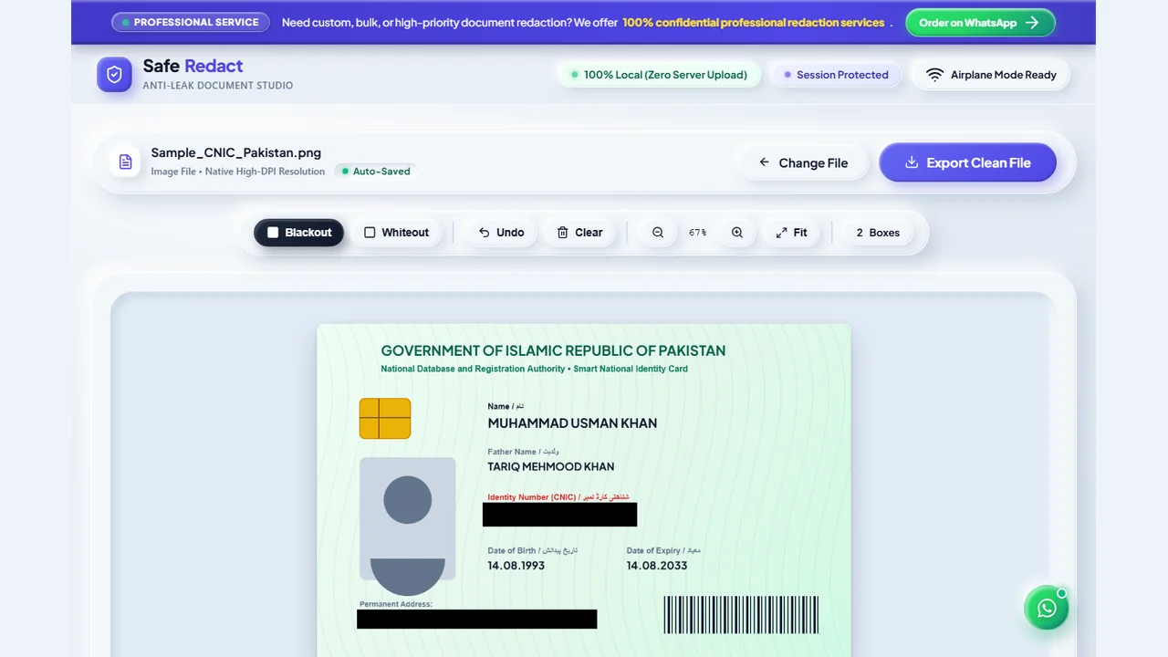Click the father name TARIQ MEHMOOD KHAN
Image resolution: width=1168 pixels, height=657 pixels.
click(551, 466)
